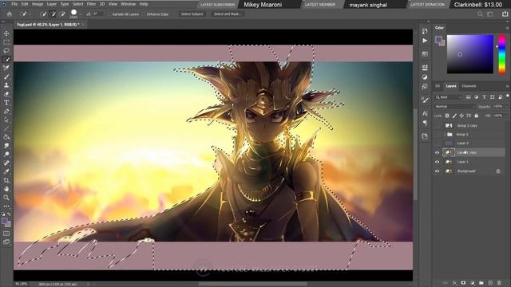Switch to the Channels tab
The width and height of the screenshot is (511, 287).
coord(469,86)
